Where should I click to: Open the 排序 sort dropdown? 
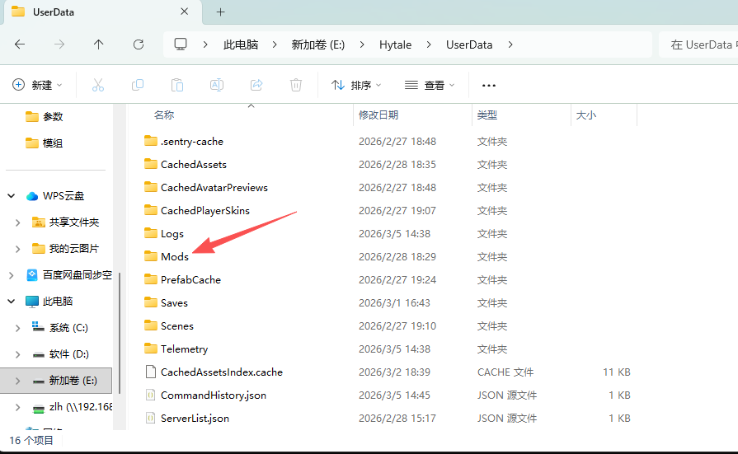tap(356, 85)
